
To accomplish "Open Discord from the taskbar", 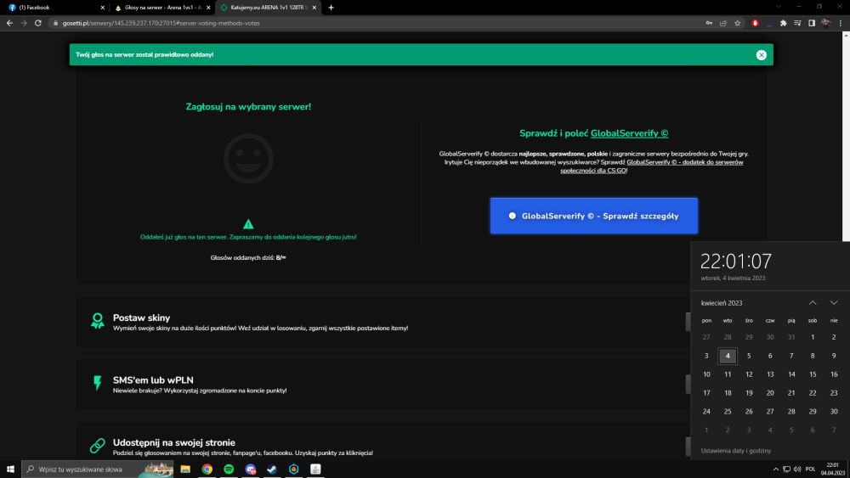I will (x=251, y=469).
